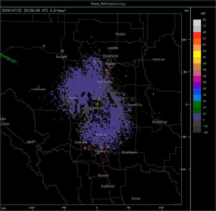Click the 100 tick on right km axis
The image size is (216, 211).
[184, 40]
